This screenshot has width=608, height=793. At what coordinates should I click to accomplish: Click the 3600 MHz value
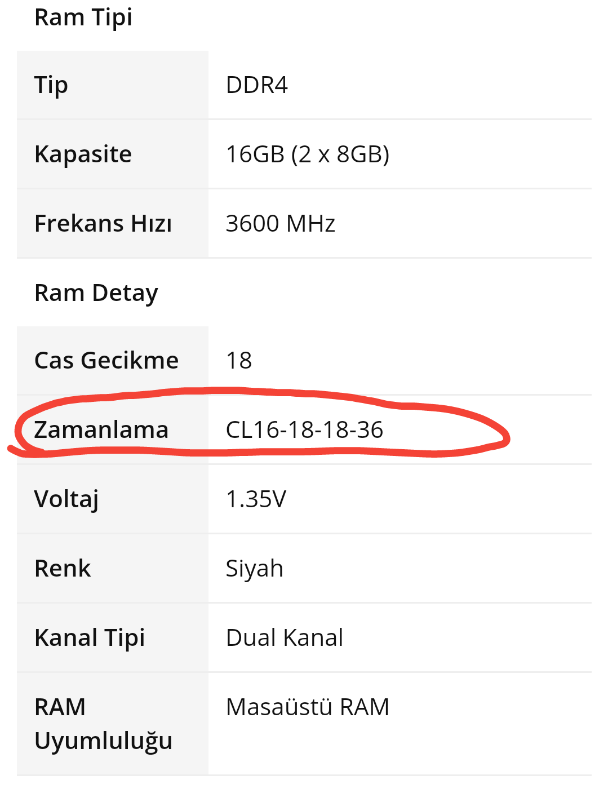point(281,224)
